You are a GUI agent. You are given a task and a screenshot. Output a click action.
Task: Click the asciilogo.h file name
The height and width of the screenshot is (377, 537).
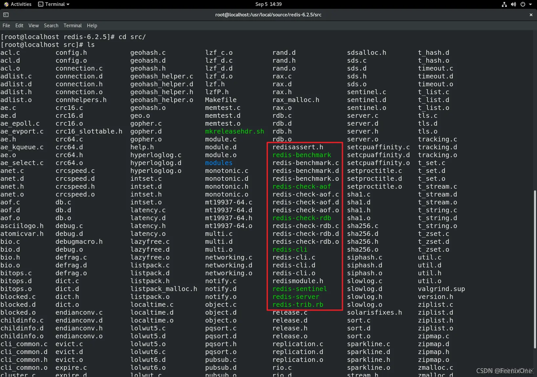click(22, 226)
